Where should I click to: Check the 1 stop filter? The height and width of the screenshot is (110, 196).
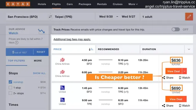coord(10,88)
